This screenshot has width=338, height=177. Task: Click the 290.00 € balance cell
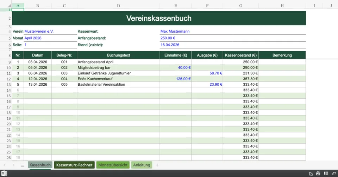click(x=240, y=67)
